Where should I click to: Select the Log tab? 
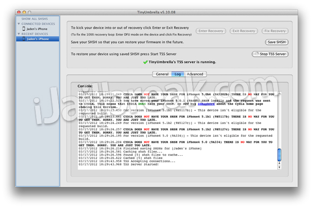click(178, 74)
